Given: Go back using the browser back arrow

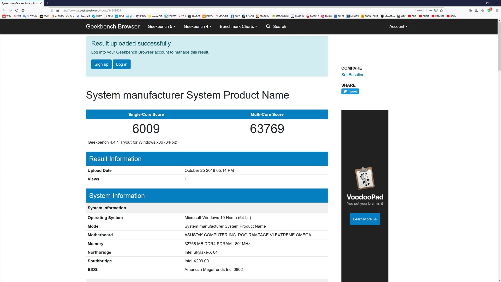Looking at the screenshot, I should pyautogui.click(x=4, y=10).
